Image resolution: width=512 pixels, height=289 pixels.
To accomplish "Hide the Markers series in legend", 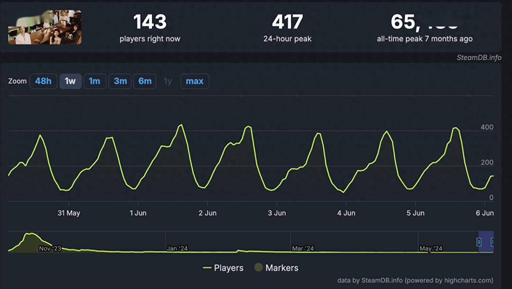I will 276,268.
